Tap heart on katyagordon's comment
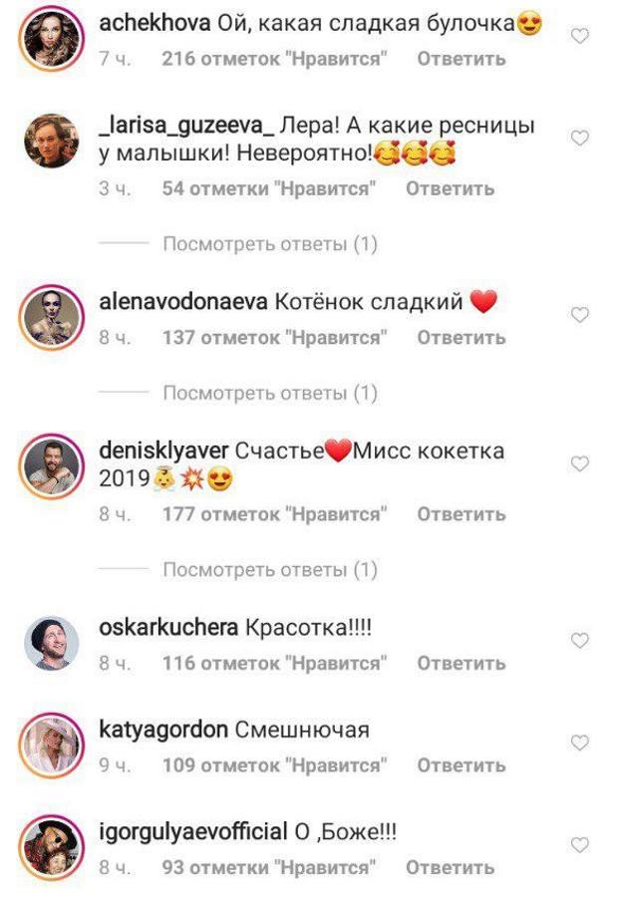Screen dimensions: 623x910 coord(579,743)
